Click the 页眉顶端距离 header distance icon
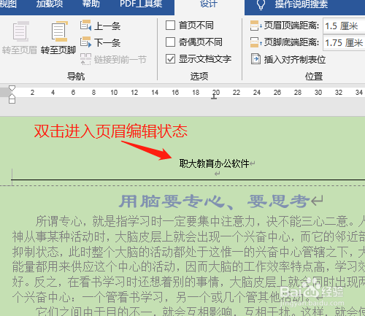This screenshot has height=316, width=365. pos(255,26)
